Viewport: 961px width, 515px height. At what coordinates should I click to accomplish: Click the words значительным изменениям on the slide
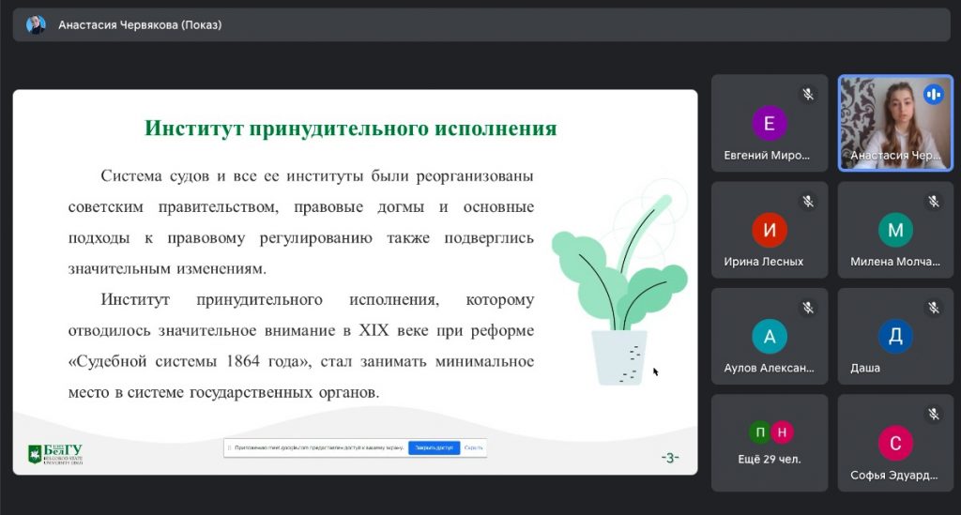point(167,269)
